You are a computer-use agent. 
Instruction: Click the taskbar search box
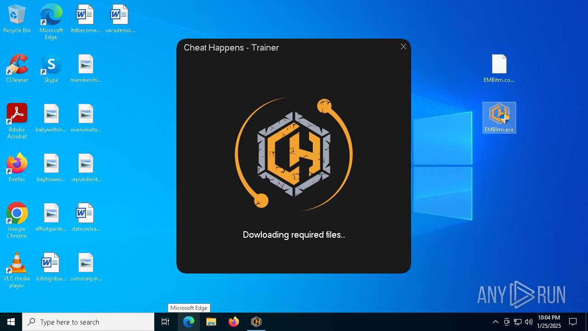[88, 322]
